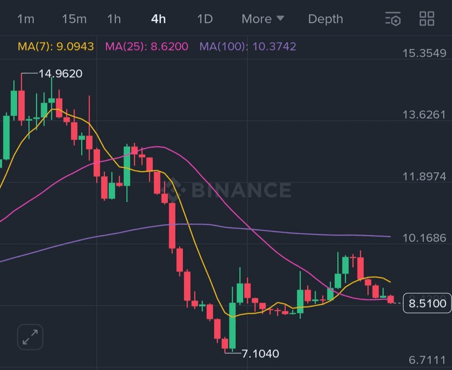The width and height of the screenshot is (452, 370).
Task: Select the 4h interval tab
Action: coord(159,19)
